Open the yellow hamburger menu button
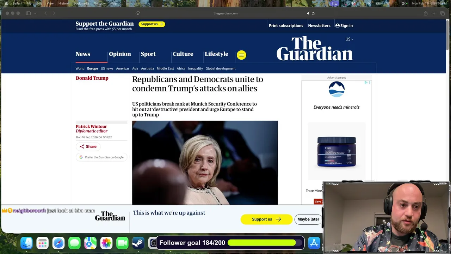The image size is (451, 254). click(241, 55)
